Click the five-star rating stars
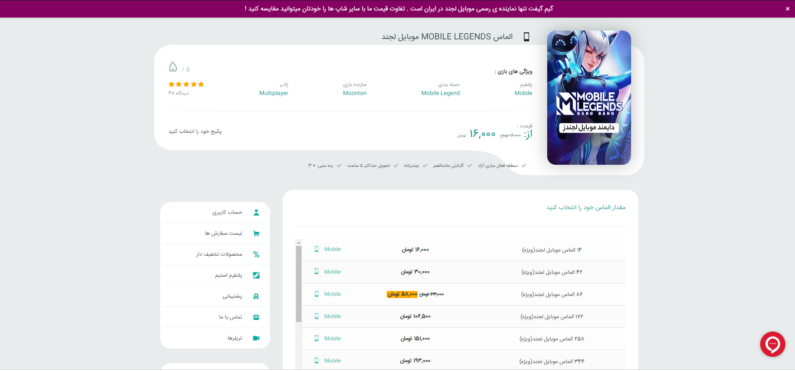 [186, 84]
